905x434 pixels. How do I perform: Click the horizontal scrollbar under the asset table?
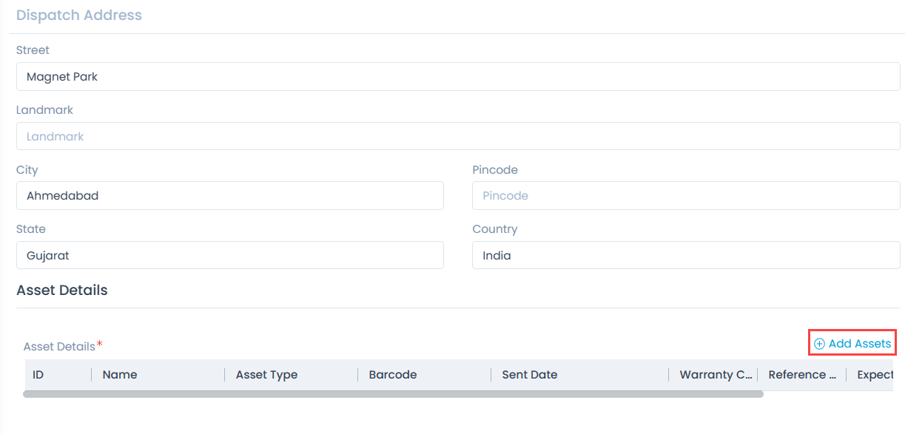tap(392, 394)
